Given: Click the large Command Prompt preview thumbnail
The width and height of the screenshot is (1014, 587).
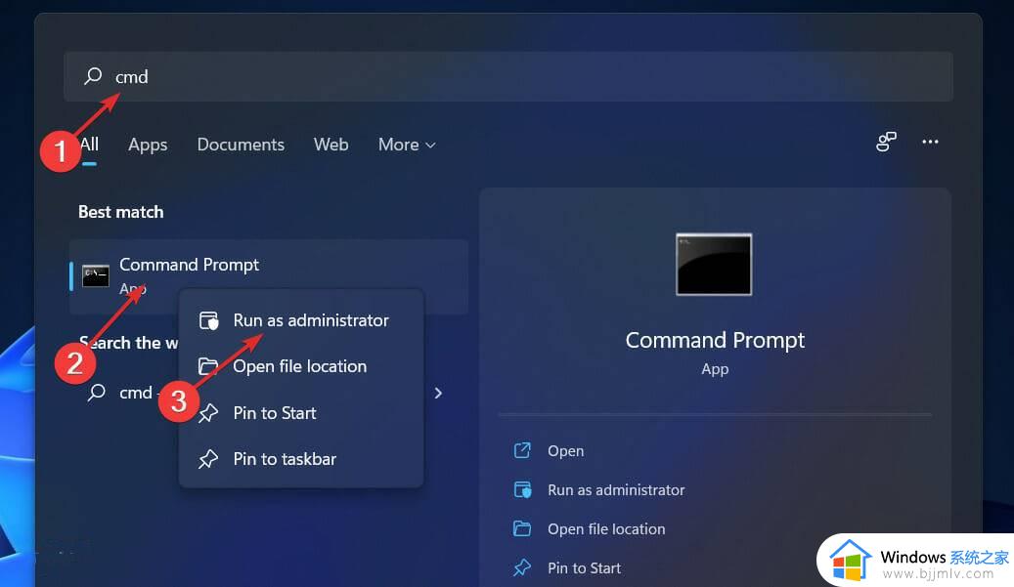Looking at the screenshot, I should point(714,264).
